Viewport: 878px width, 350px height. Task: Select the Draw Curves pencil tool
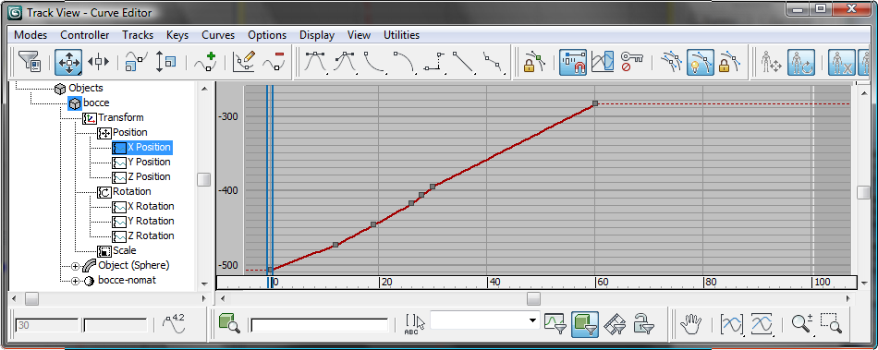point(244,62)
